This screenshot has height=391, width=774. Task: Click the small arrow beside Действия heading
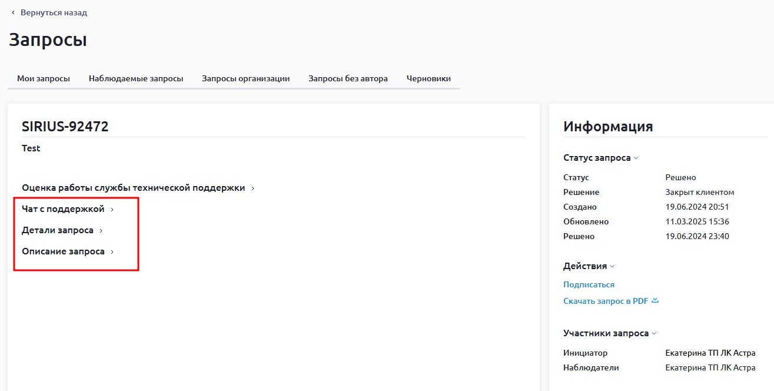coord(612,267)
